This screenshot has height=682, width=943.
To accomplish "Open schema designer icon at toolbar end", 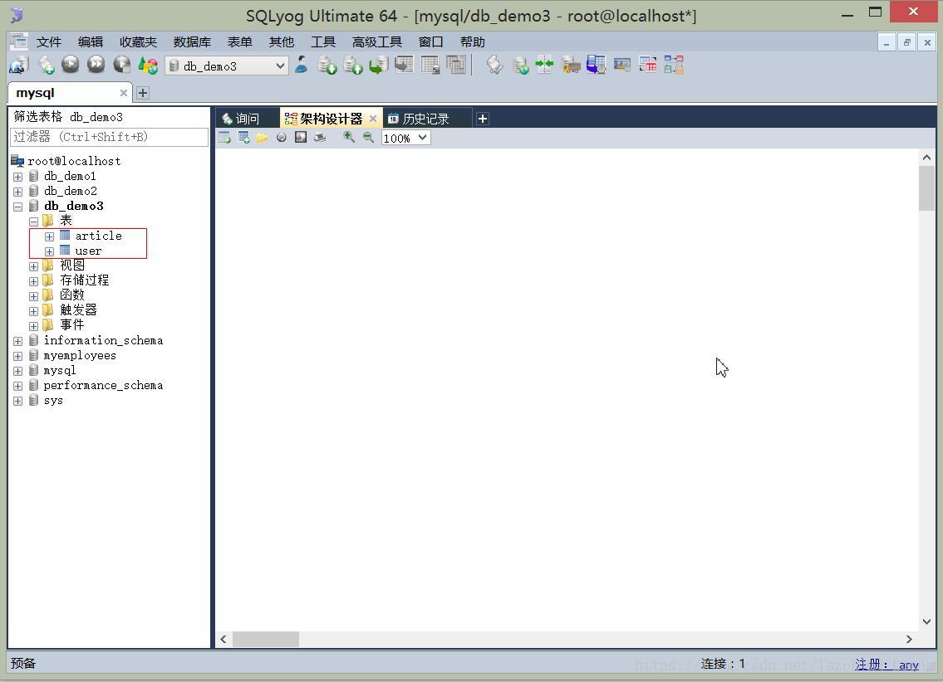I will (x=674, y=65).
